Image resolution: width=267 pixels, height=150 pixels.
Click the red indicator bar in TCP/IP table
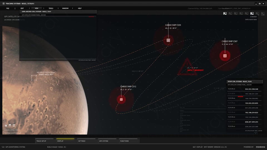240,96
